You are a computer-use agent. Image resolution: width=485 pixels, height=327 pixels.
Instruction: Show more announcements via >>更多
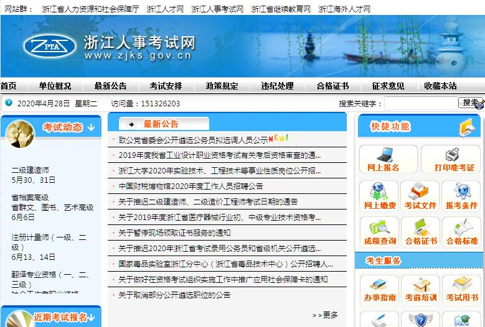(325, 315)
